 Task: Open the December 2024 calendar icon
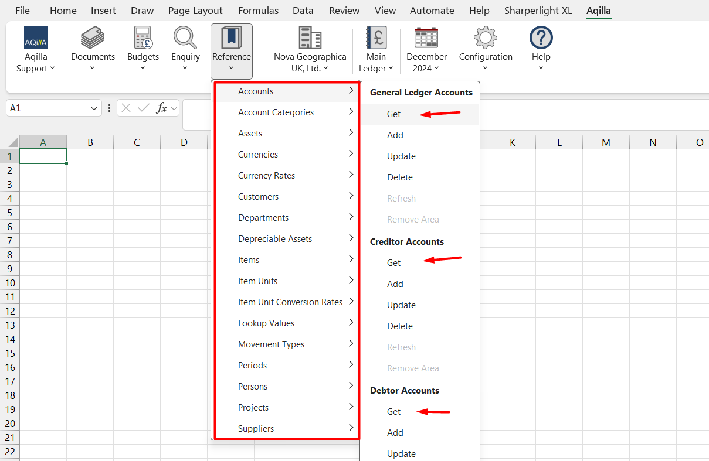click(x=426, y=37)
